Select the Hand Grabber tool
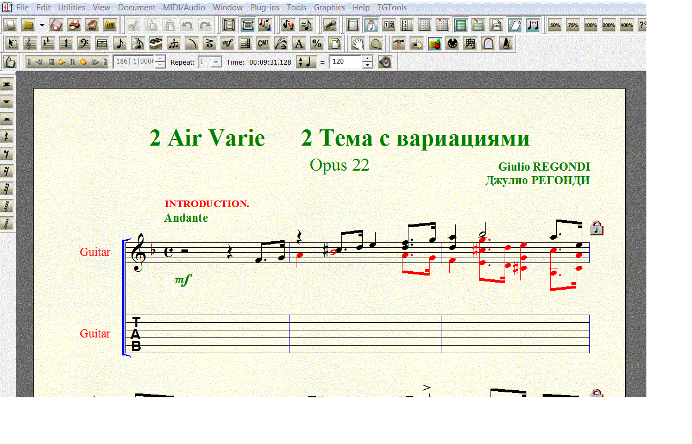Image resolution: width=692 pixels, height=444 pixels. pos(358,43)
